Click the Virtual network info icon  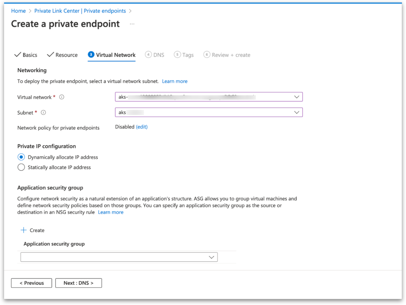tap(62, 97)
